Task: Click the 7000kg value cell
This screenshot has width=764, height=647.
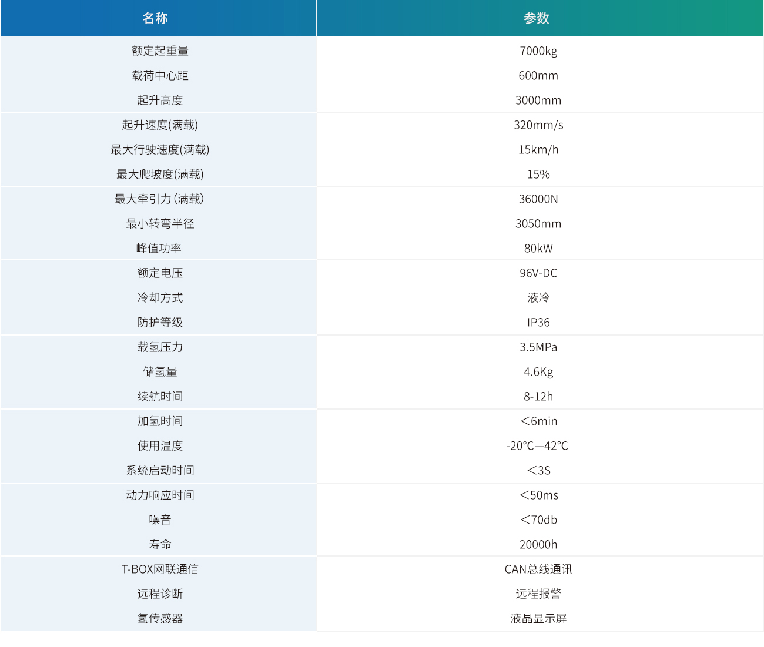Action: click(x=538, y=51)
